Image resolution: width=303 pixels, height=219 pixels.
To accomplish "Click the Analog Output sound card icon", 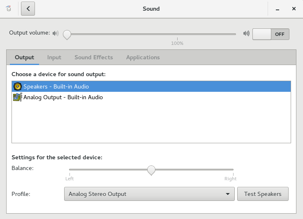I will click(17, 98).
